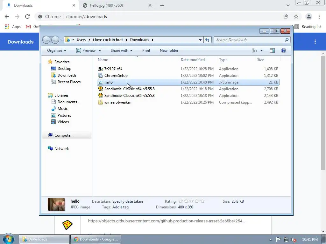The width and height of the screenshot is (326, 244).
Task: Click New folder in Explorer toolbar
Action: (x=169, y=51)
